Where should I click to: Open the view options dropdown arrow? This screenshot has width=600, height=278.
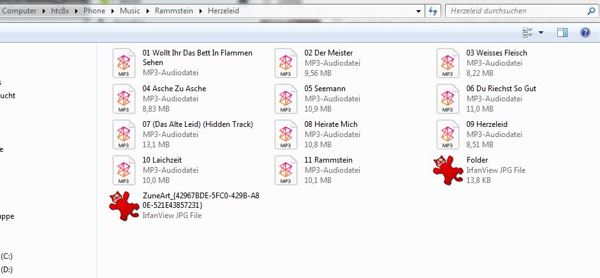(x=541, y=33)
